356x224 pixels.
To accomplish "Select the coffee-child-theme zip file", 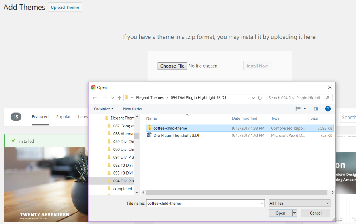I will tap(170, 128).
